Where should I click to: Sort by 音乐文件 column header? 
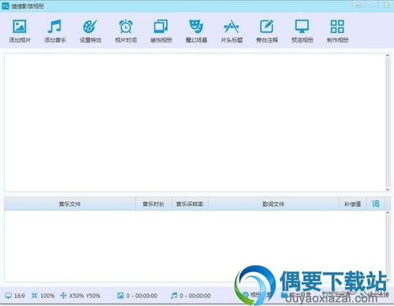69,204
